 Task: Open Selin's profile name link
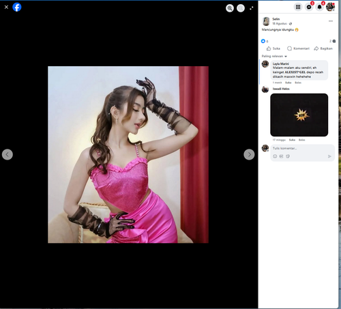tap(276, 19)
